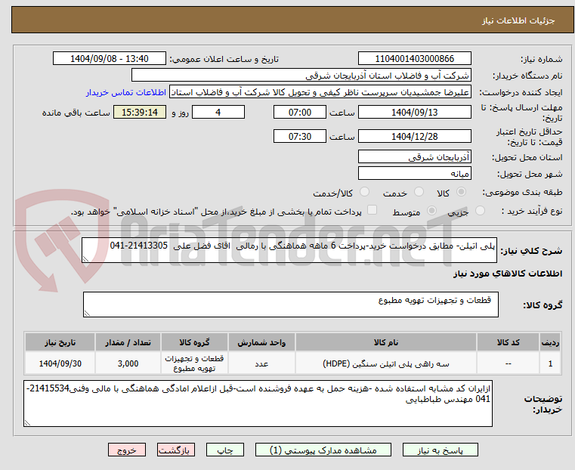
Task: Click the response deadline date 1404/09/13
Action: 414,112
